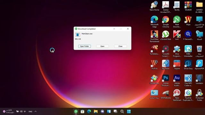Click the dialog's X close button

click(128, 29)
